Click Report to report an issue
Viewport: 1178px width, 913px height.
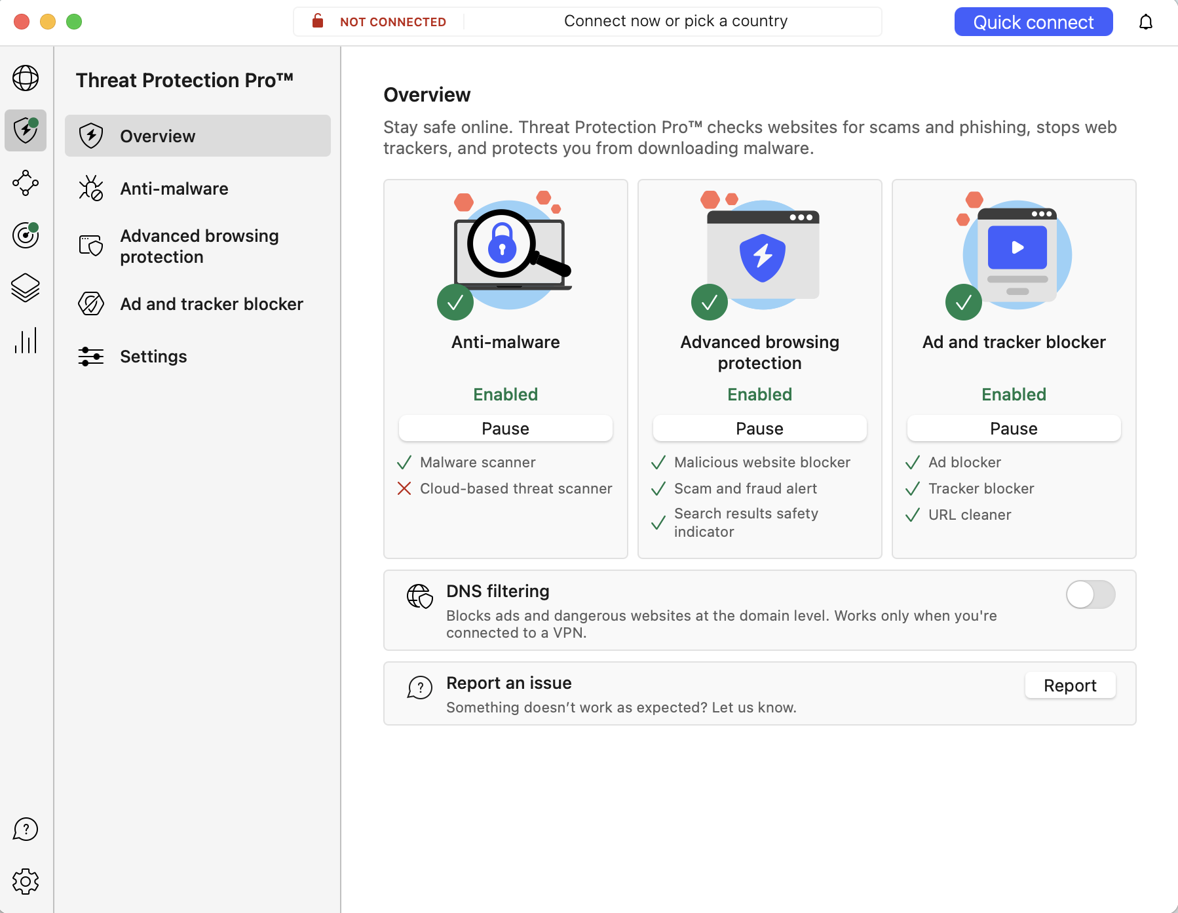point(1069,686)
